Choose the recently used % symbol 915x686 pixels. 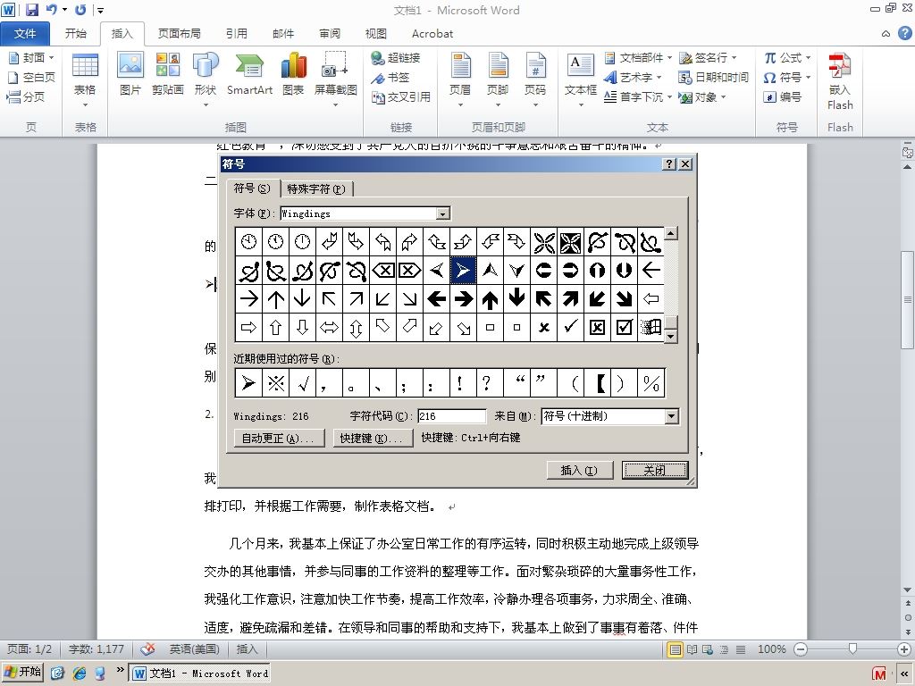tap(651, 383)
